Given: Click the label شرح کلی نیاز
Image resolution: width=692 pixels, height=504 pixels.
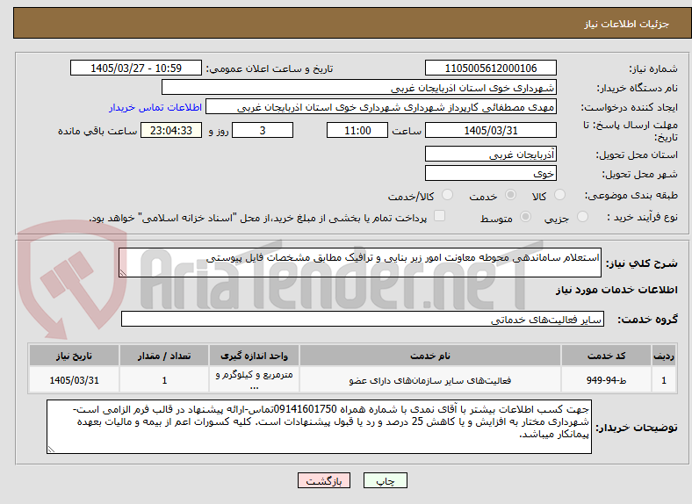Looking at the screenshot, I should tap(641, 263).
